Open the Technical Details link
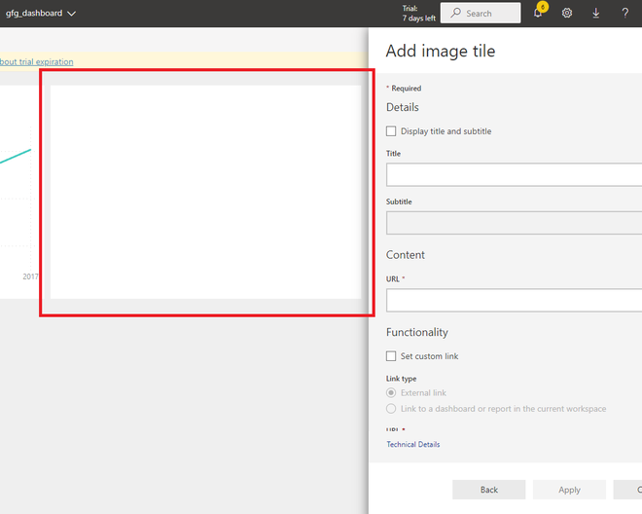Screen dimensions: 642x514 413,444
